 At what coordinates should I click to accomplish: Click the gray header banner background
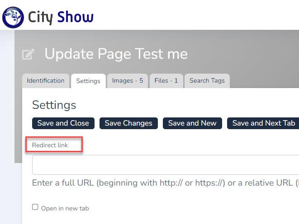[x=253, y=50]
